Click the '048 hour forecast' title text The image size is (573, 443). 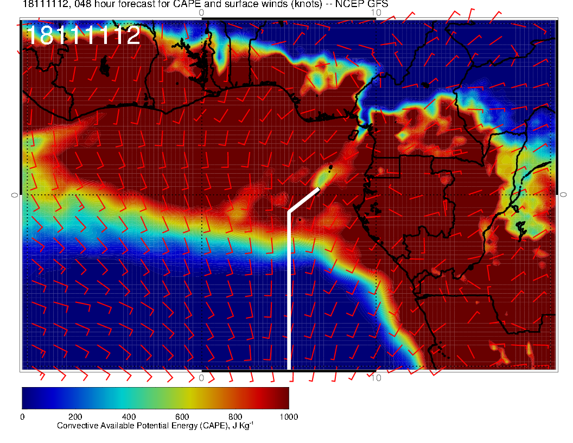click(114, 4)
